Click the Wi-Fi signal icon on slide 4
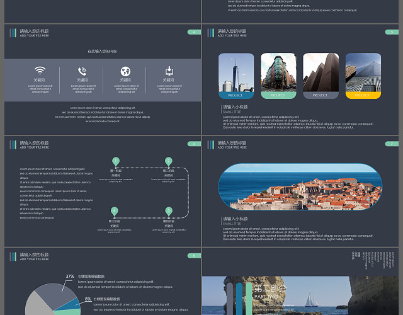Viewport: 403px width, 315px height. pyautogui.click(x=40, y=71)
